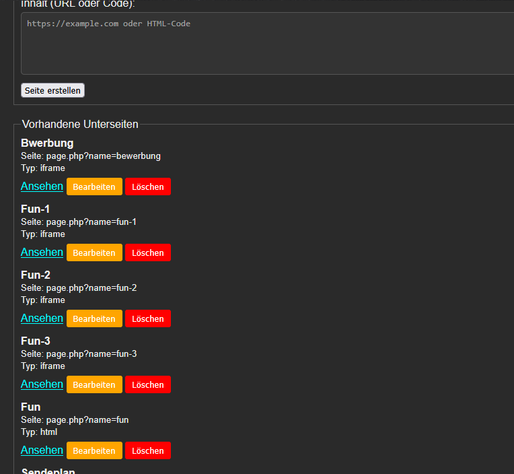Follow the Ansehen link for Fun-3
The width and height of the screenshot is (514, 474).
coord(42,384)
